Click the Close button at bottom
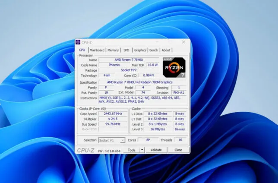 click(178, 150)
